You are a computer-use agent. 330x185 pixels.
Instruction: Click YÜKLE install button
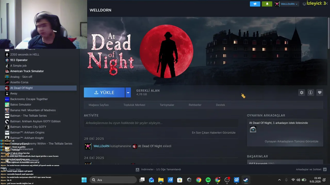click(104, 92)
